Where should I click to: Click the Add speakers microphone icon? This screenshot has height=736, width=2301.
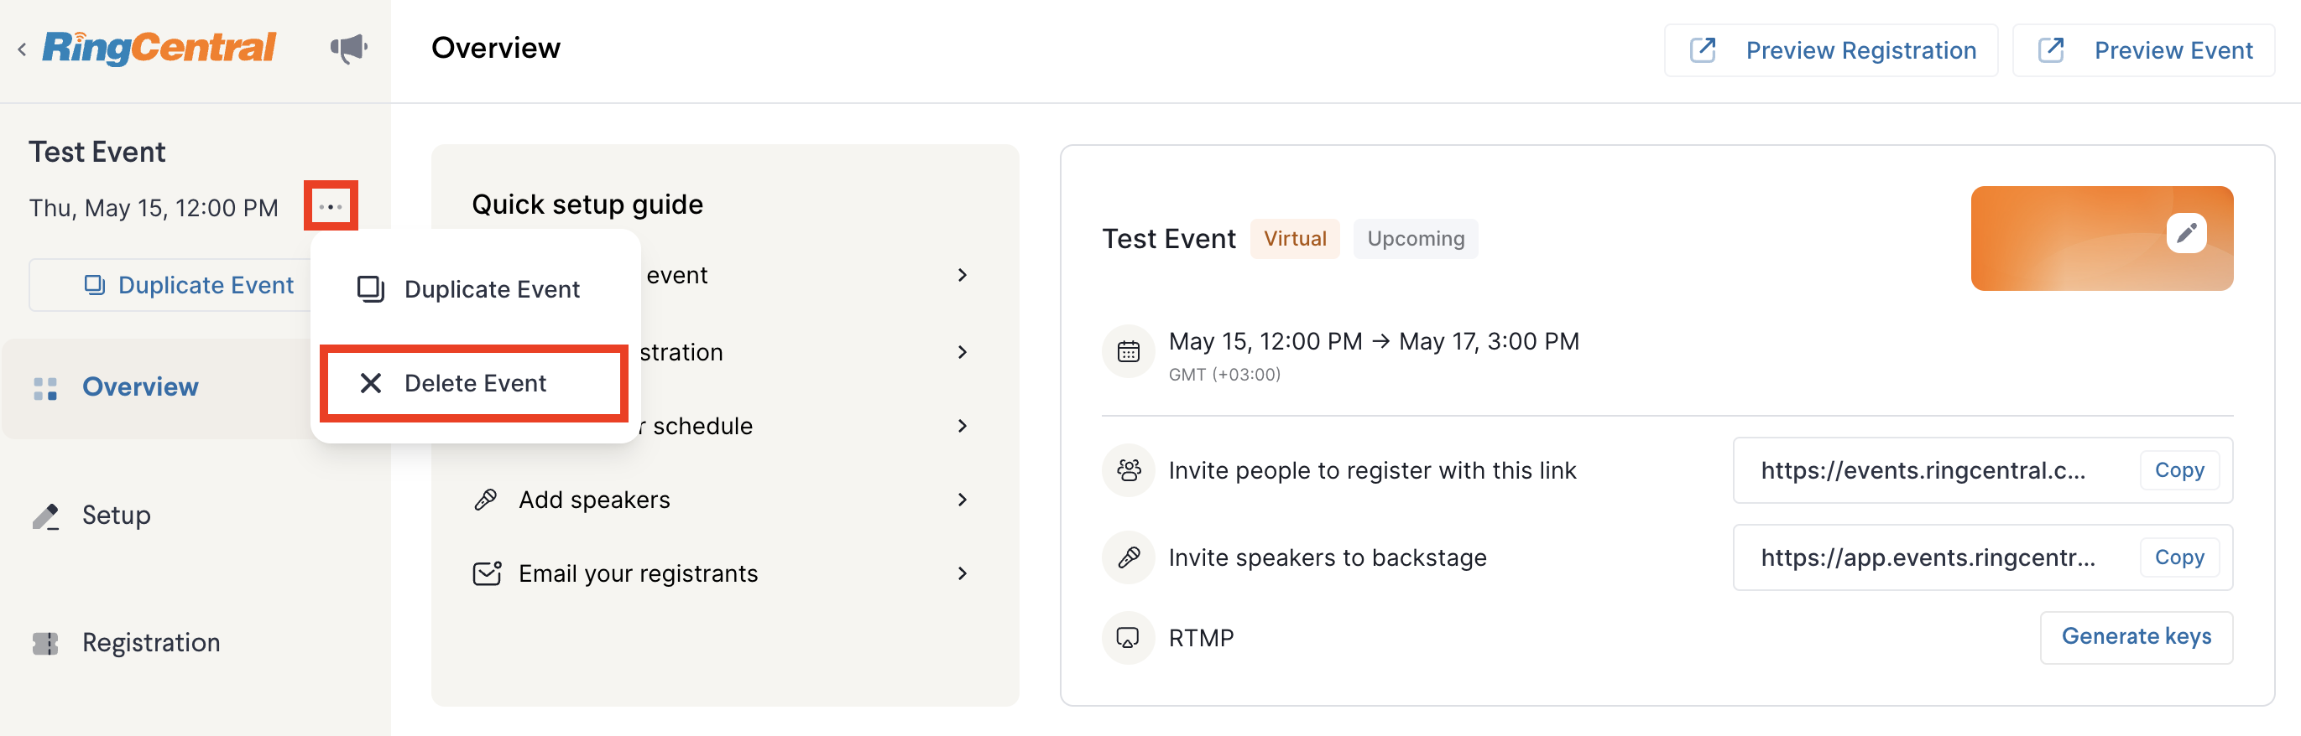pos(486,500)
